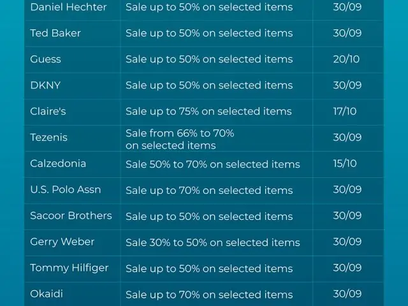This screenshot has width=408, height=306.
Task: Select the DKNY brand name
Action: click(x=45, y=85)
